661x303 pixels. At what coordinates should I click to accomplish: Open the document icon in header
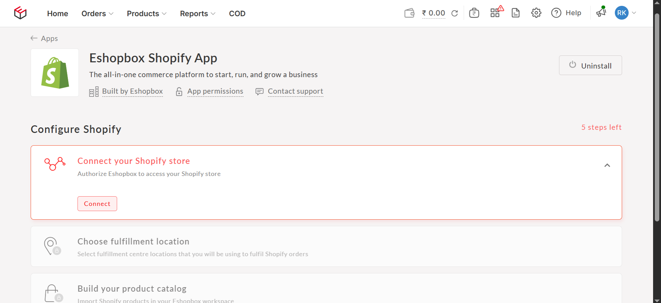(x=515, y=13)
